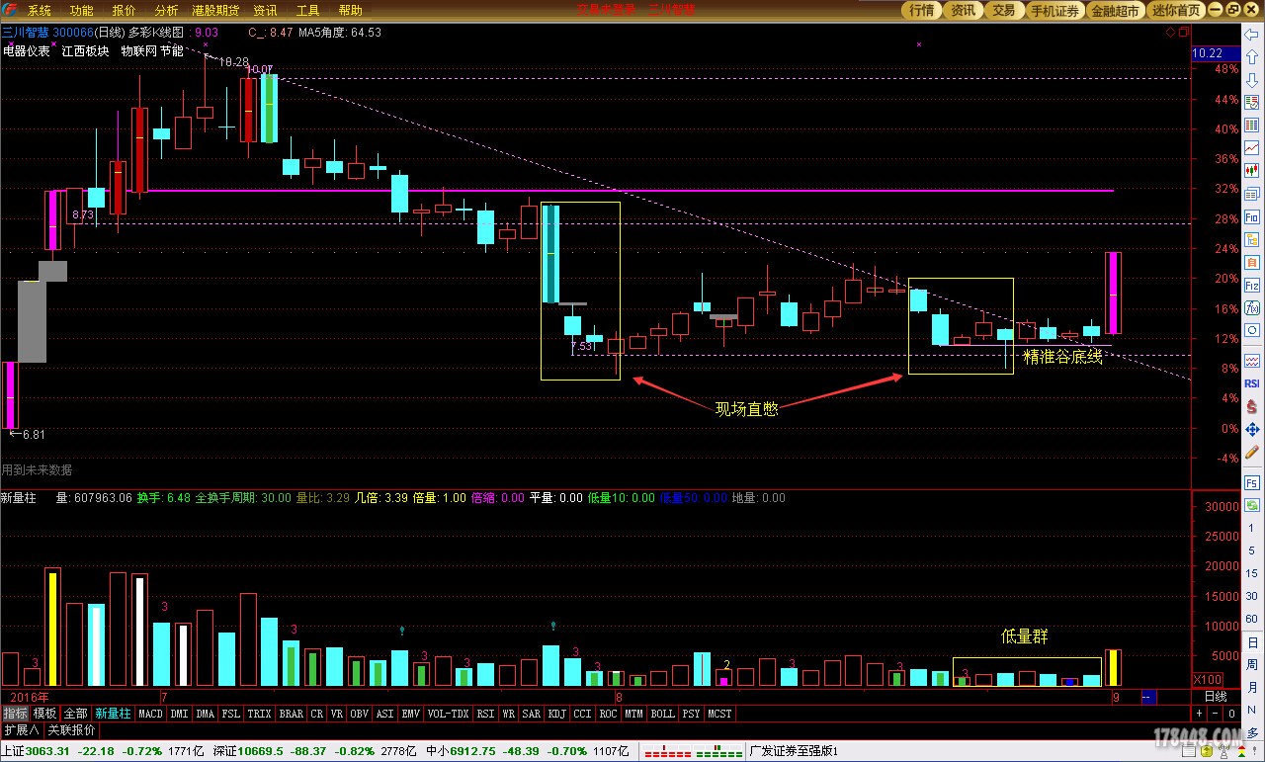
Task: Select the 30-minute period button
Action: [1252, 596]
